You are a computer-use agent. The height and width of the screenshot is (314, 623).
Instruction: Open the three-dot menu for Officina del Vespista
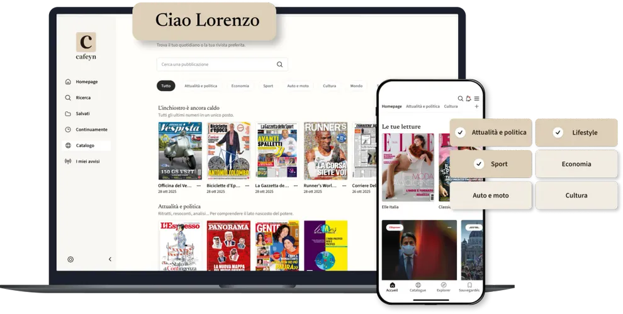point(199,185)
